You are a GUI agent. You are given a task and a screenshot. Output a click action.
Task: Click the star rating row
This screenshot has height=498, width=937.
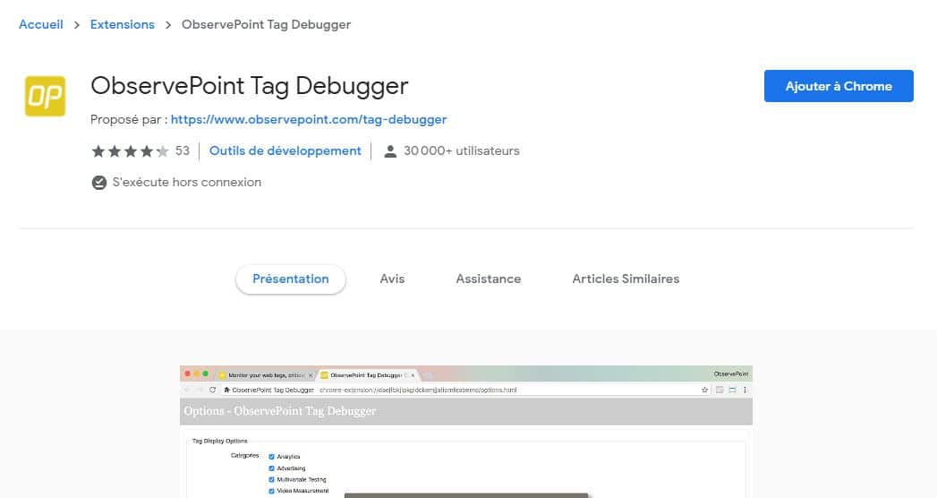(130, 151)
